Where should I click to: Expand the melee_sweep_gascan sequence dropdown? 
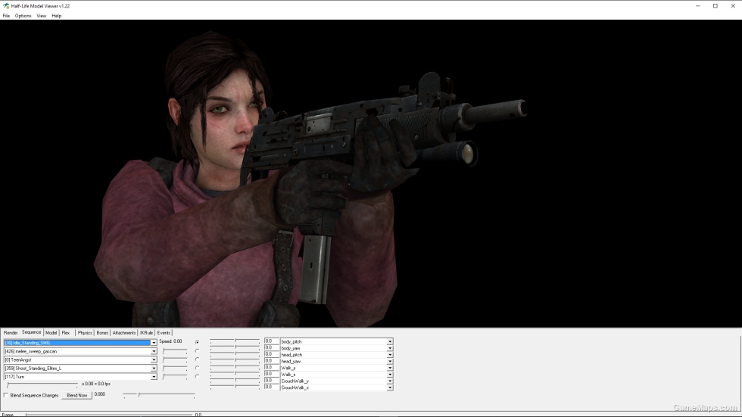click(x=154, y=351)
